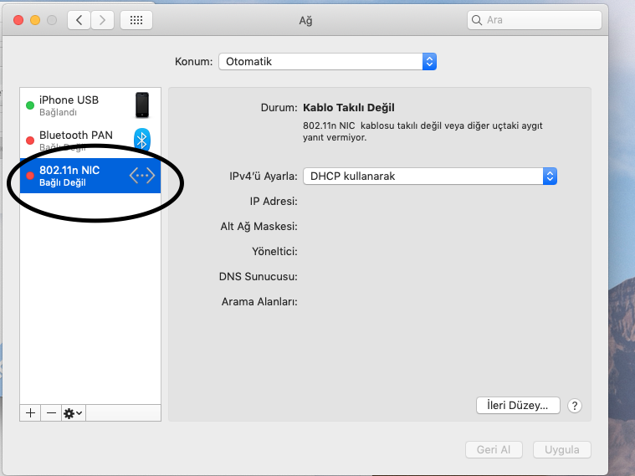
Task: Select iPhone USB in service list
Action: click(x=75, y=105)
